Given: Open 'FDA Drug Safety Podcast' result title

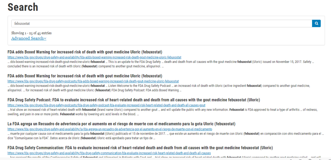Looking at the screenshot, I should pos(134,100).
